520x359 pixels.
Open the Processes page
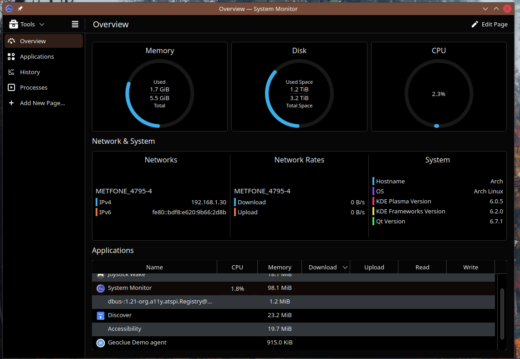(44, 87)
